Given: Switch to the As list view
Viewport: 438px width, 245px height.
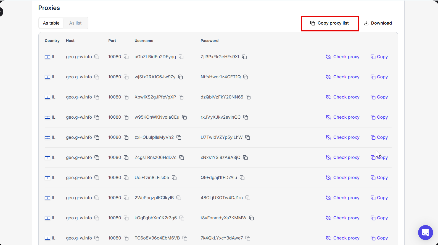Looking at the screenshot, I should click(75, 23).
